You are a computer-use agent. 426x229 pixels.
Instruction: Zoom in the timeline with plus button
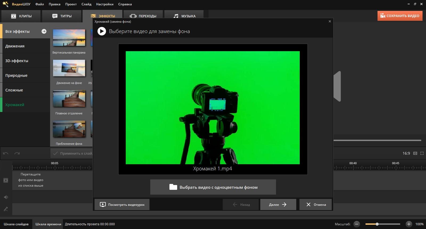tap(409, 224)
